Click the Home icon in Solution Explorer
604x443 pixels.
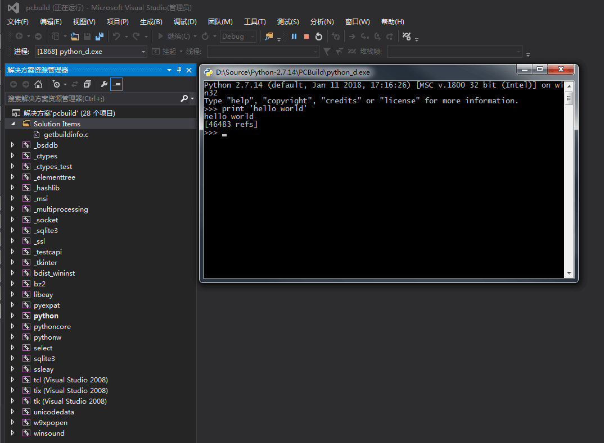[x=38, y=84]
